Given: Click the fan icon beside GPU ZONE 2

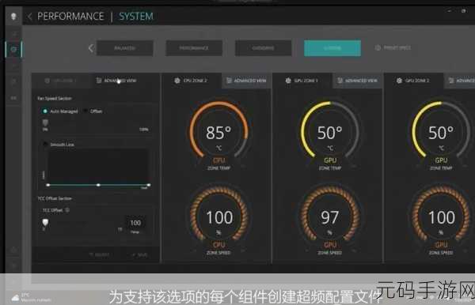Looking at the screenshot, I should (x=399, y=81).
